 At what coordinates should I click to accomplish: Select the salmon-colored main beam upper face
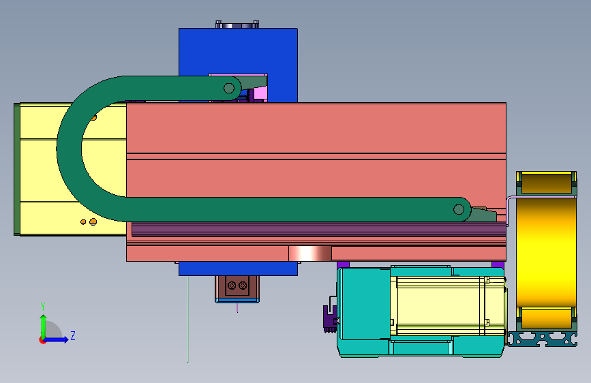point(316,128)
